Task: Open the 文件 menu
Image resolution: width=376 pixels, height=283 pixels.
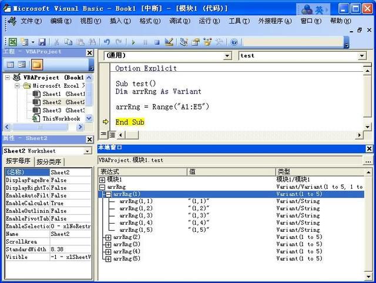Action: click(x=31, y=21)
